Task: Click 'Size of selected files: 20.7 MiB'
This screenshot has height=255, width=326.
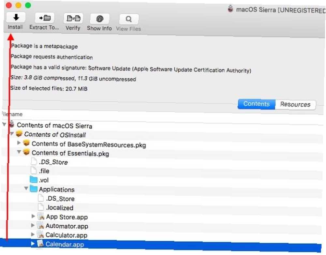Action: pos(49,88)
